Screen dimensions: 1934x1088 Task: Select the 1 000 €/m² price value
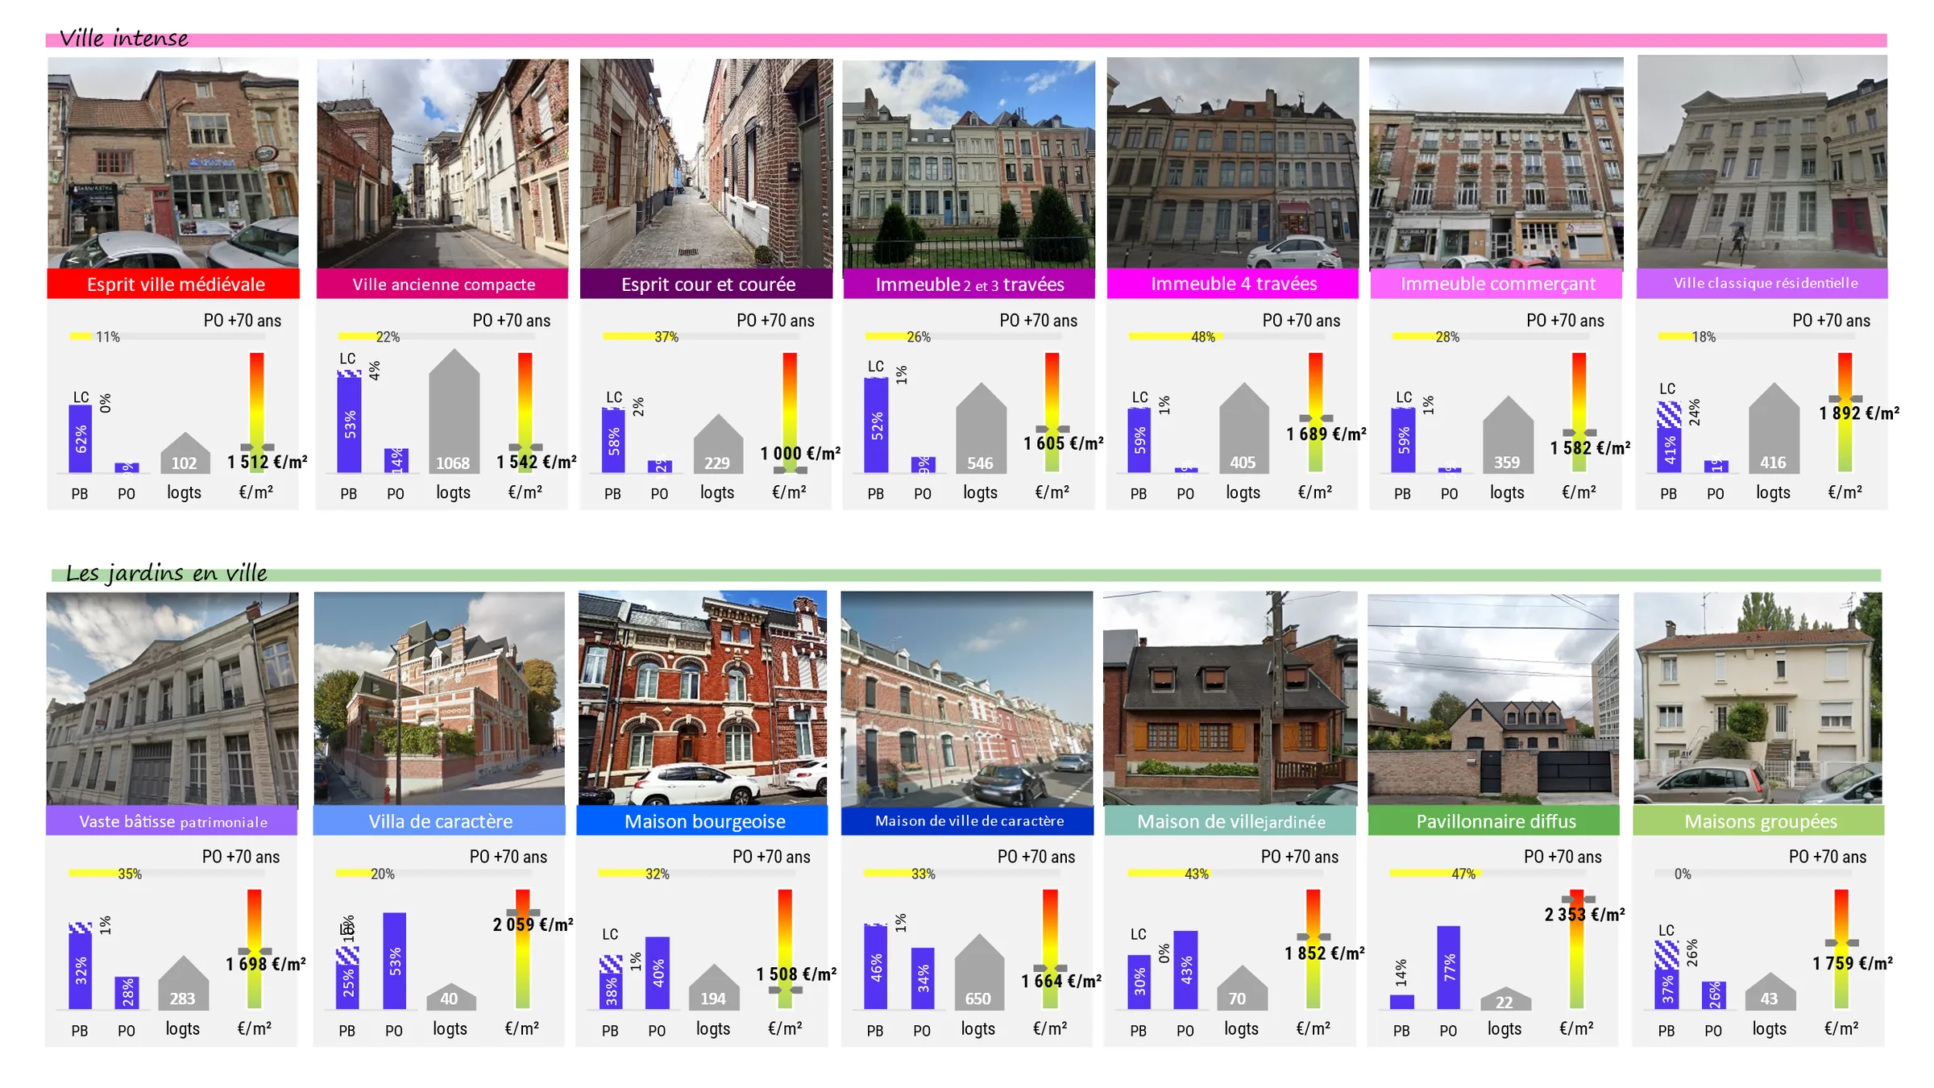(x=799, y=454)
